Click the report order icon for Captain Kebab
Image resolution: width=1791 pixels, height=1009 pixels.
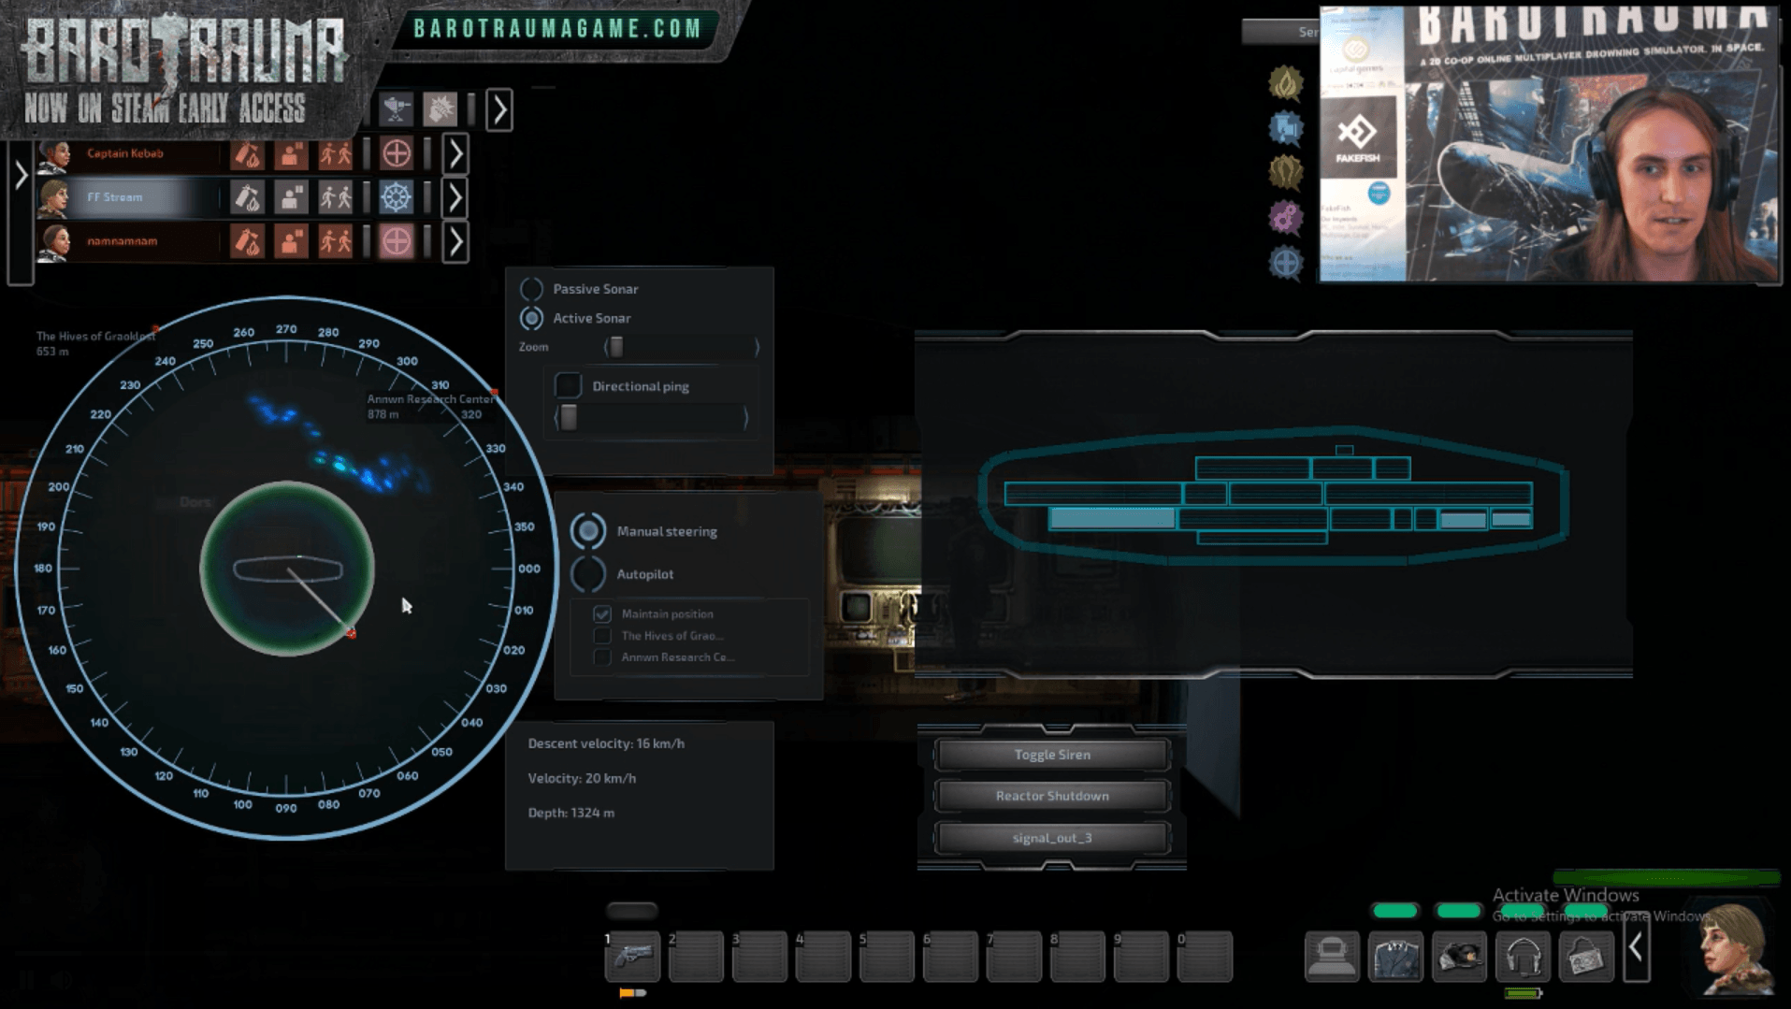[x=291, y=153]
